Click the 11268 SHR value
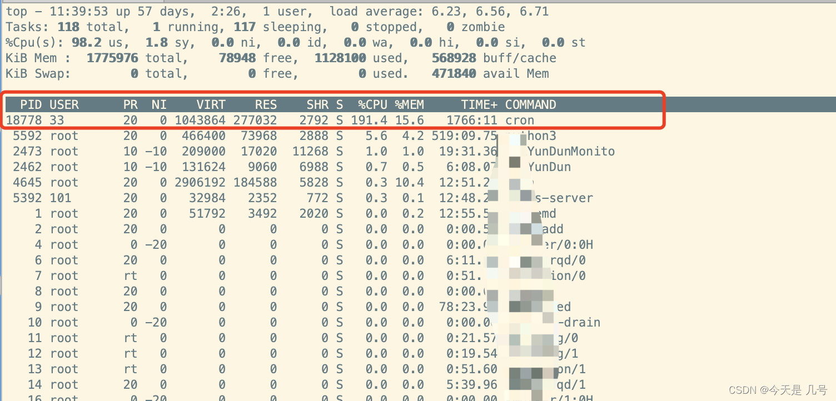Screen dimensions: 836x401 [310, 151]
